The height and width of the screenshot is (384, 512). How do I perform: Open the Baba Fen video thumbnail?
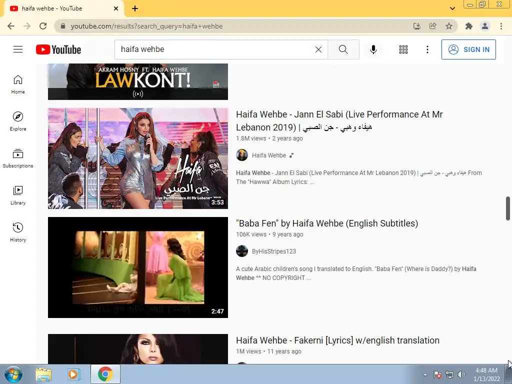pos(138,267)
